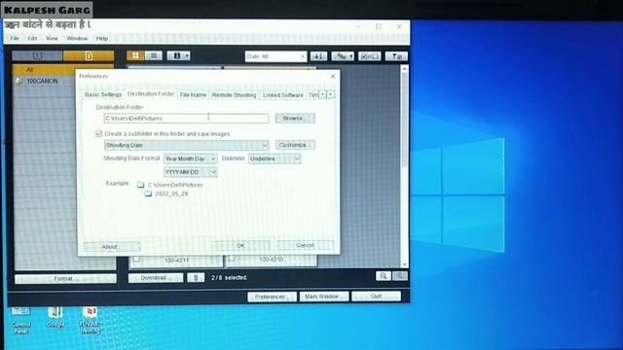Open the File menu
Viewport: 623px width, 350px height.
tap(15, 39)
